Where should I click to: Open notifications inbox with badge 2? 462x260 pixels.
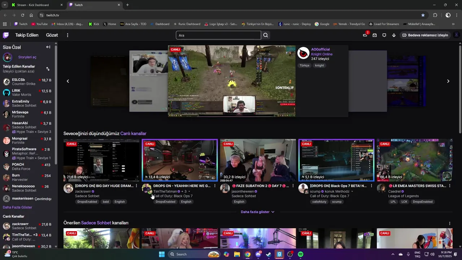point(375,35)
